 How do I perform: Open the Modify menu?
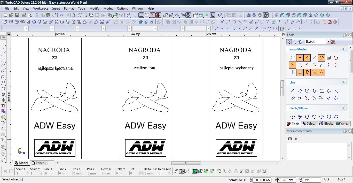(x=94, y=9)
